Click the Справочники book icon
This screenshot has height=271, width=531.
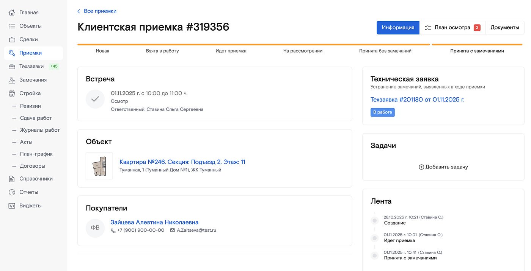pos(12,179)
